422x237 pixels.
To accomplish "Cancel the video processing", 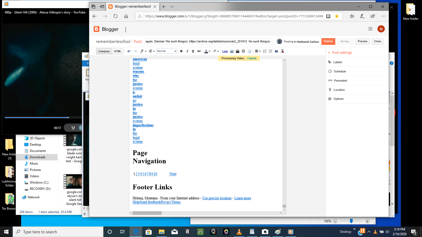I will [x=252, y=58].
